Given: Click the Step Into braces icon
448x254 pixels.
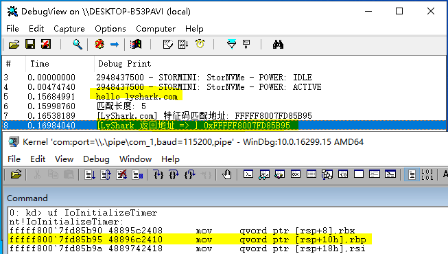Looking at the screenshot, I should click(x=158, y=174).
